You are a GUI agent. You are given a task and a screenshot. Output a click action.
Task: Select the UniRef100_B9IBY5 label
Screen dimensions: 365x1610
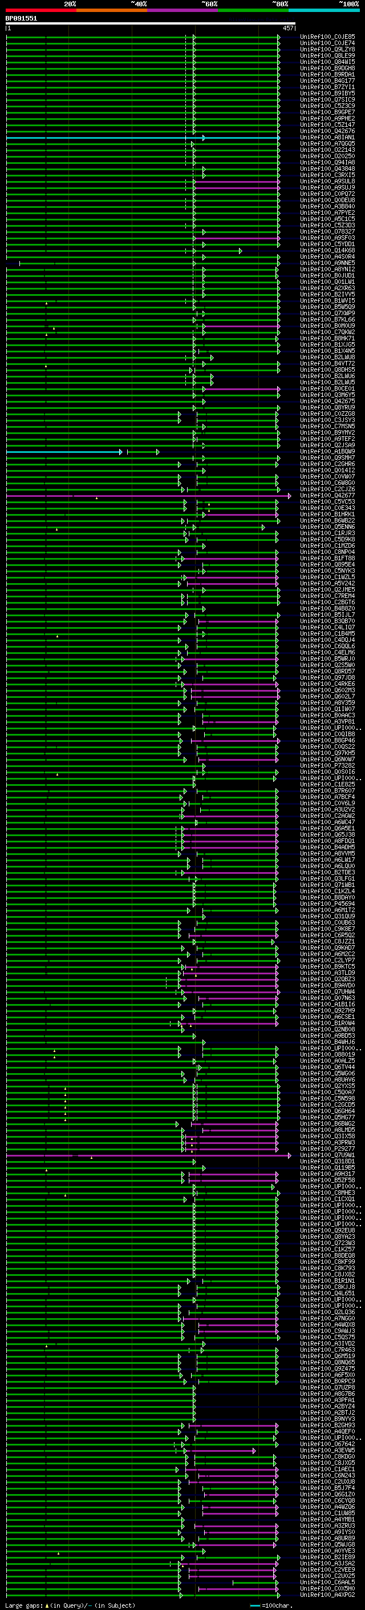pyautogui.click(x=327, y=93)
